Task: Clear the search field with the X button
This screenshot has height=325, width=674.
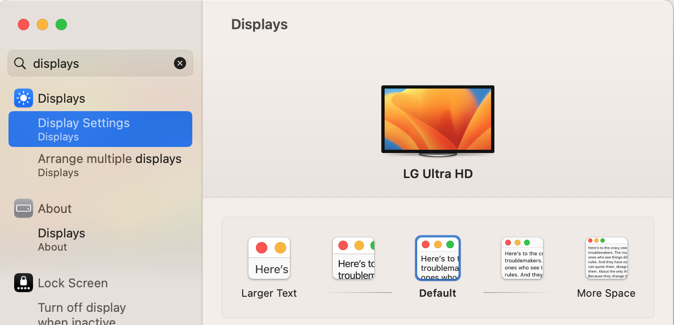Action: tap(180, 63)
